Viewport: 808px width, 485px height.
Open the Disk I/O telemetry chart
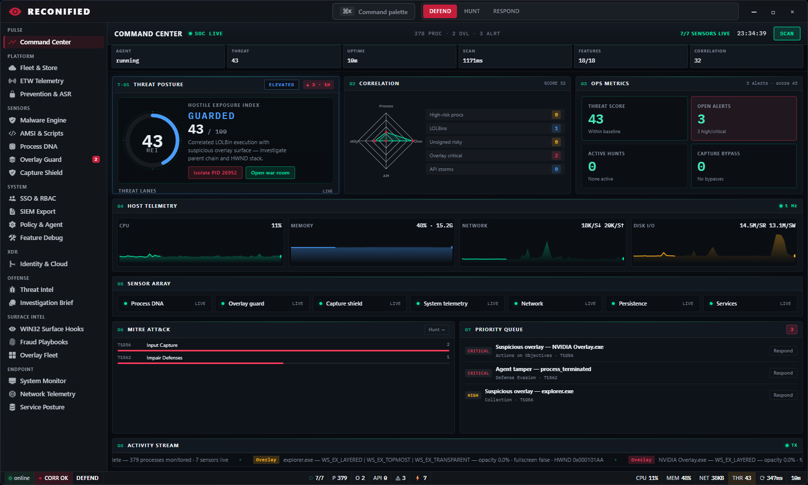[x=714, y=242]
